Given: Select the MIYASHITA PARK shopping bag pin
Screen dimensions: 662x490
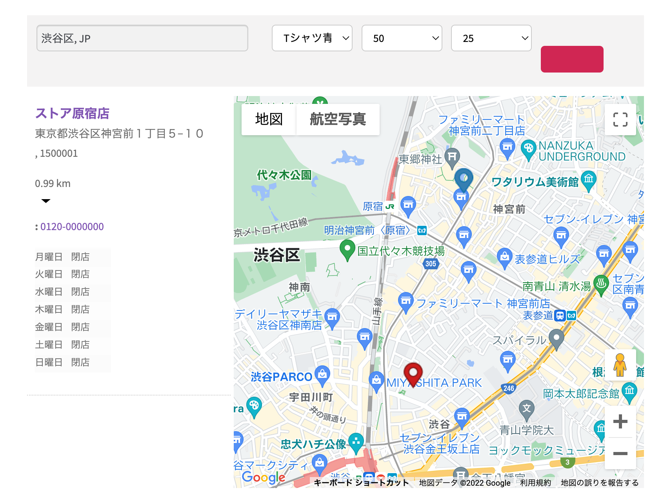Looking at the screenshot, I should coord(376,381).
